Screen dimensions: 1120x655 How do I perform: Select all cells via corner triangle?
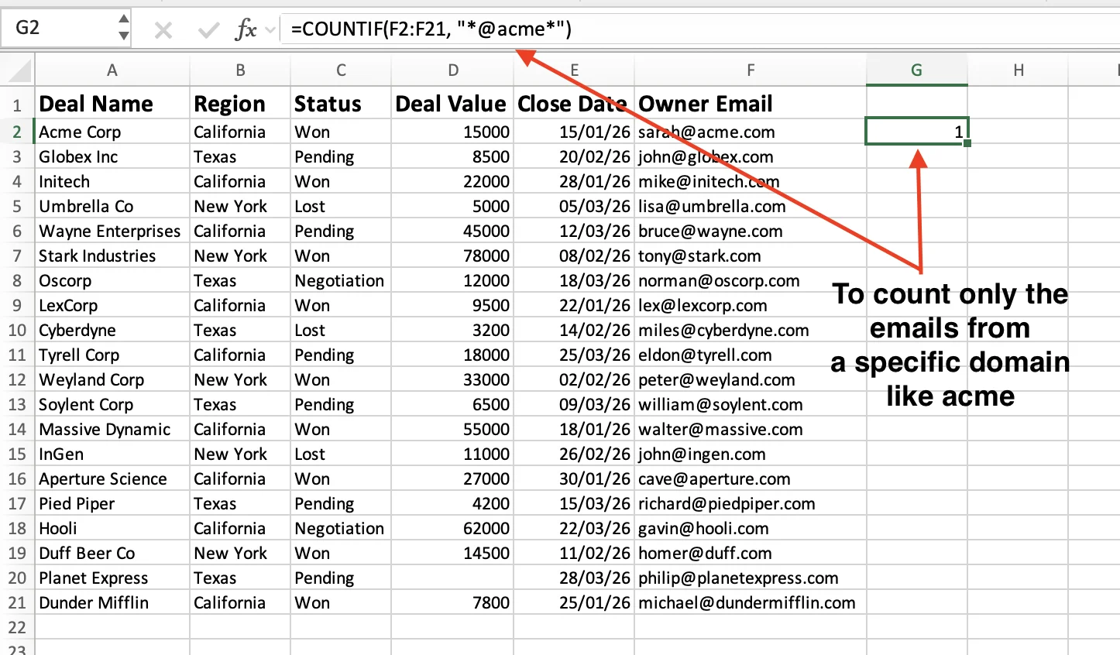[x=19, y=70]
